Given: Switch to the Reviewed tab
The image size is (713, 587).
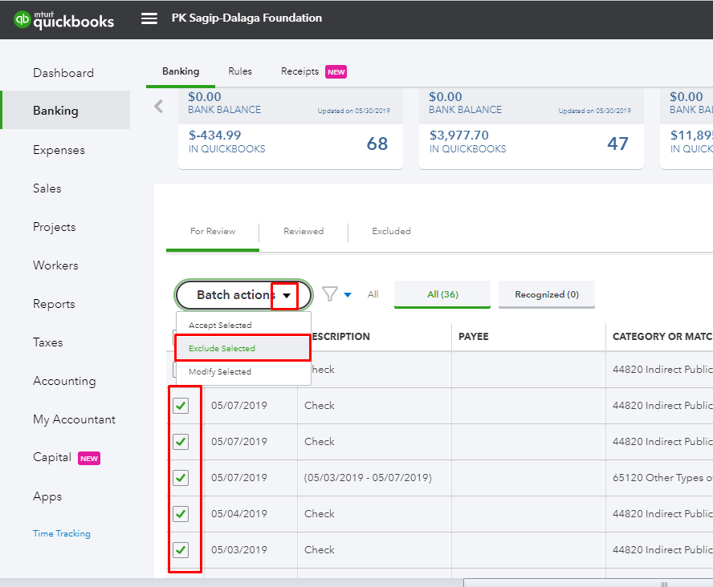Looking at the screenshot, I should pyautogui.click(x=304, y=231).
